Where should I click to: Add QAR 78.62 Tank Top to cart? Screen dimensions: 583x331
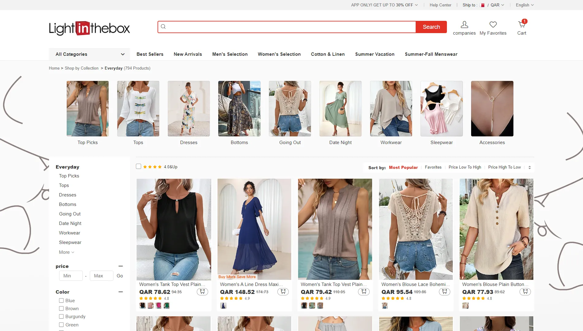(202, 292)
